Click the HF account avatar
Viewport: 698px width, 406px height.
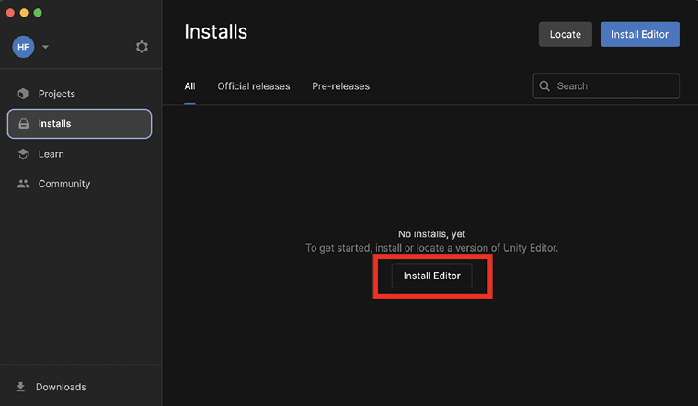tap(23, 47)
